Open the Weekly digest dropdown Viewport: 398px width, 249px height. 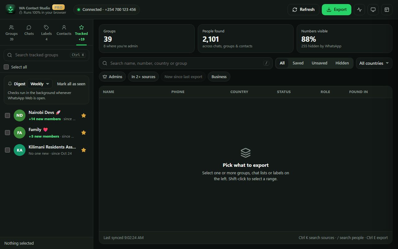tap(40, 84)
